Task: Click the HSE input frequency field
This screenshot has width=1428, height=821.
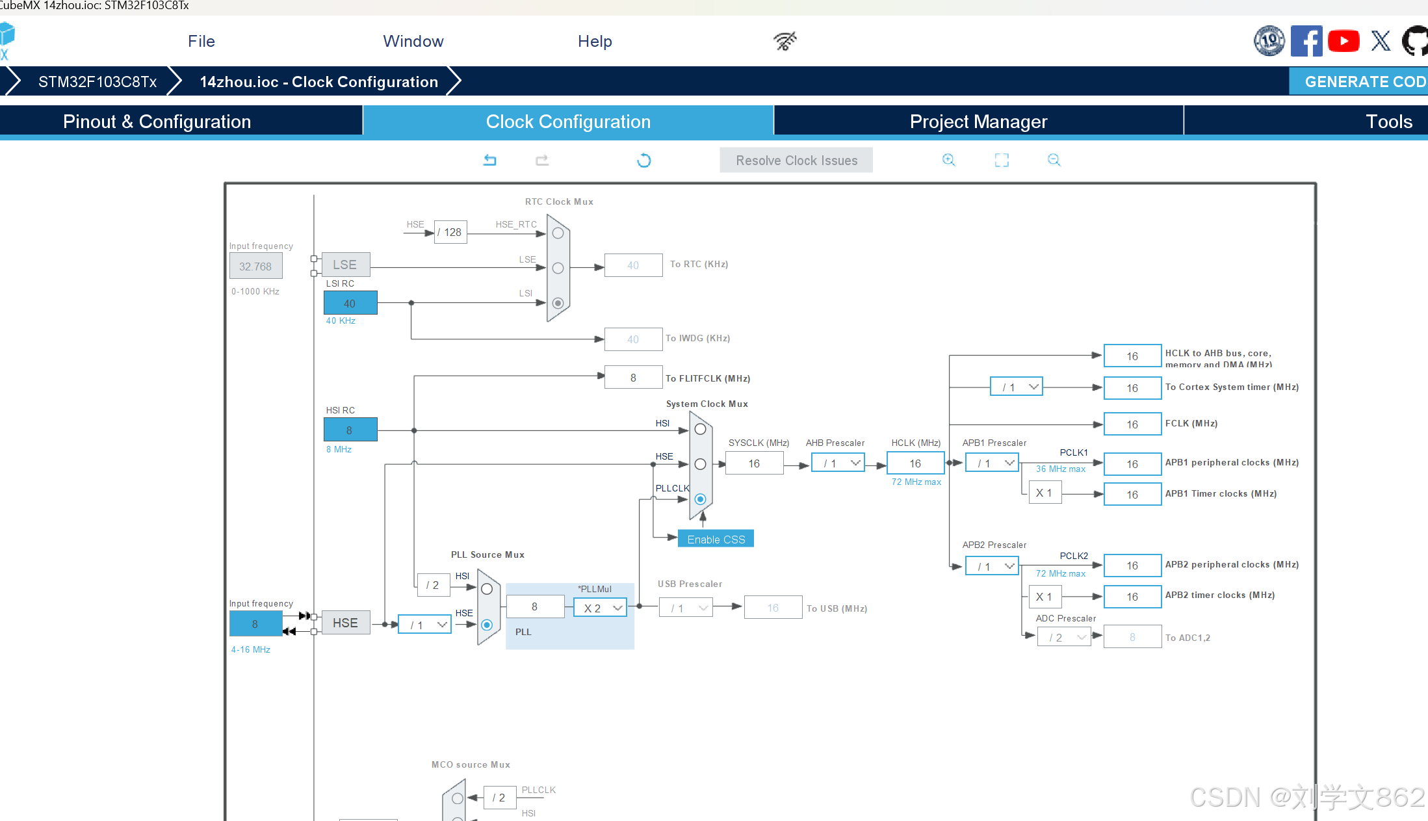Action: (255, 624)
